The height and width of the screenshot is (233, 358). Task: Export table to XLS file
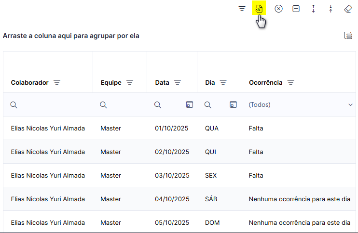259,9
